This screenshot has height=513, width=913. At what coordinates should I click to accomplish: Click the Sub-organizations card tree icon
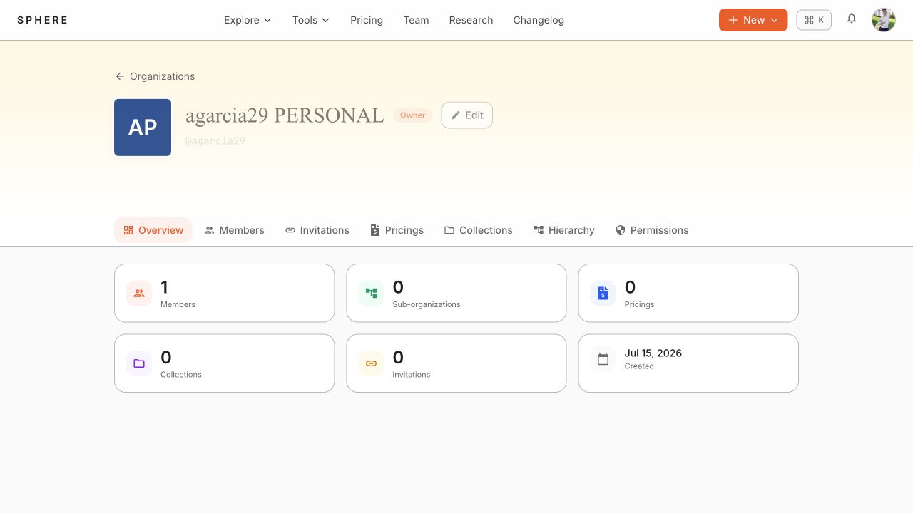click(x=371, y=293)
